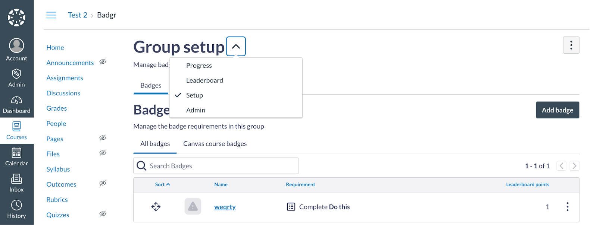This screenshot has width=597, height=225.
Task: Collapse the Group setup dropdown chevron
Action: coord(236,47)
